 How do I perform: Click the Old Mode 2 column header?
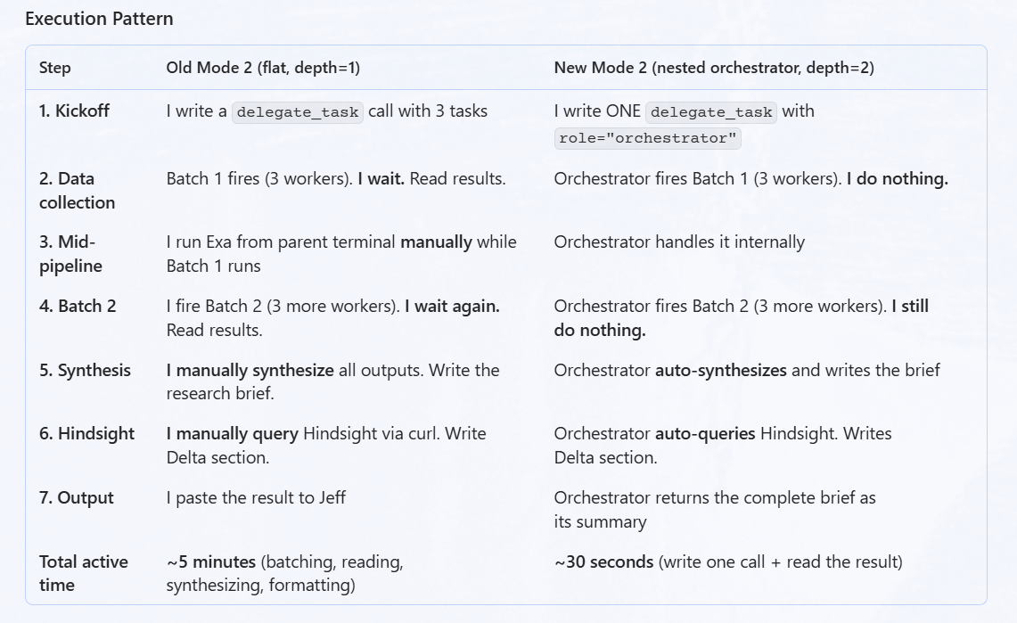263,68
